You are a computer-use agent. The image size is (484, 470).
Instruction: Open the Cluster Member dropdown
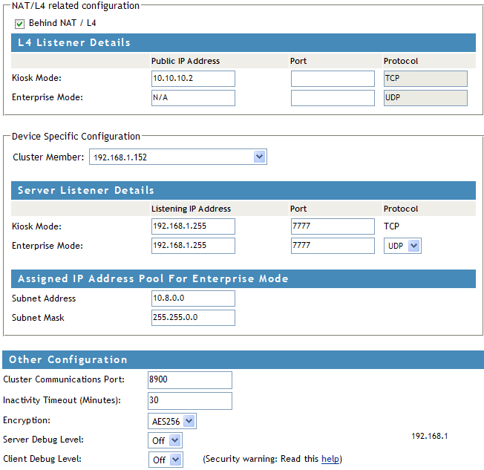(x=177, y=157)
